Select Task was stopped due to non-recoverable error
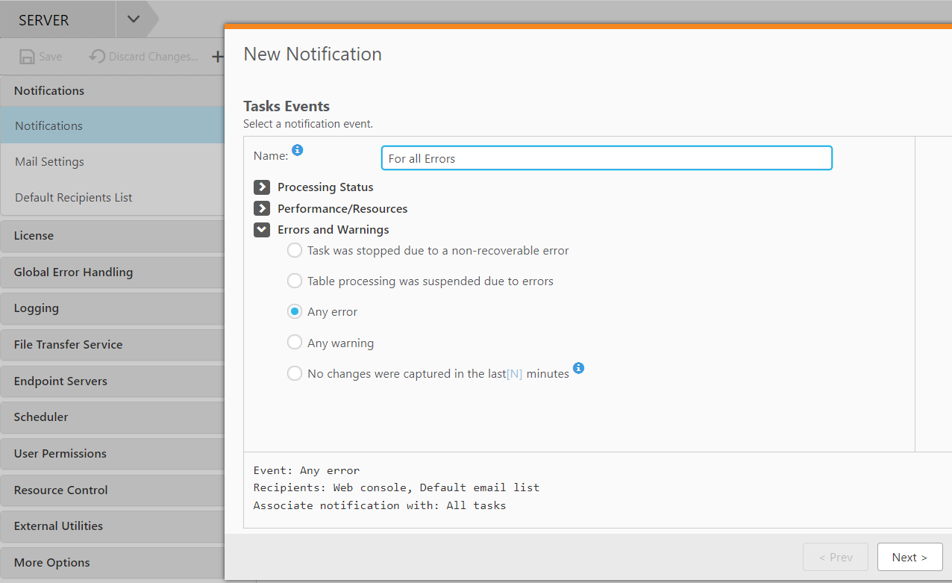The width and height of the screenshot is (952, 583). pyautogui.click(x=295, y=250)
